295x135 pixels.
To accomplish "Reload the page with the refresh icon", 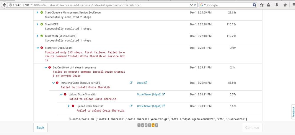I will coord(195,5).
